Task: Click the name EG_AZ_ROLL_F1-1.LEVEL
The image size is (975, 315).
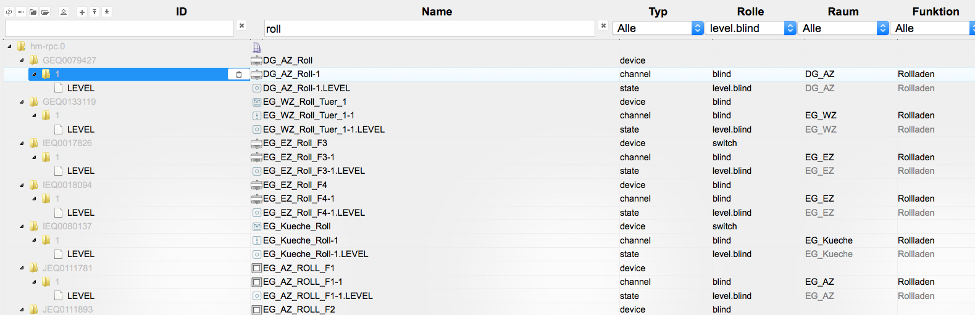Action: [x=318, y=296]
